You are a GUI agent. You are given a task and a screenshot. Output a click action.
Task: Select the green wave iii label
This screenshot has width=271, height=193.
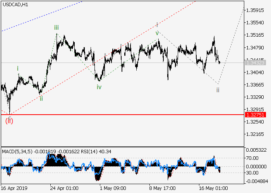pyautogui.click(x=57, y=27)
